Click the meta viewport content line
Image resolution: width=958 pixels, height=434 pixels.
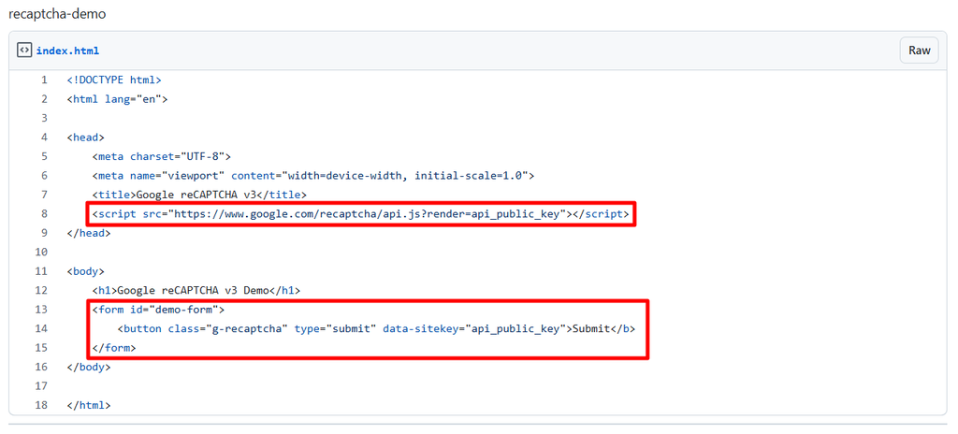(313, 176)
